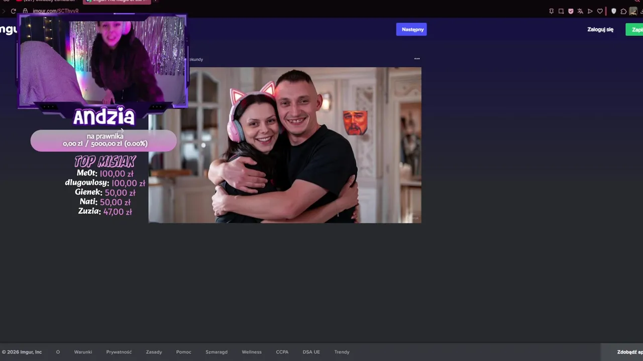The image size is (643, 361).
Task: Click the green sign-up button
Action: coord(634,30)
